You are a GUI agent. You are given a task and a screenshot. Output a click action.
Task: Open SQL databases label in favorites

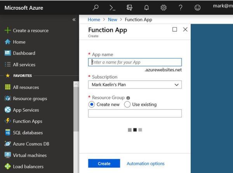(28, 133)
